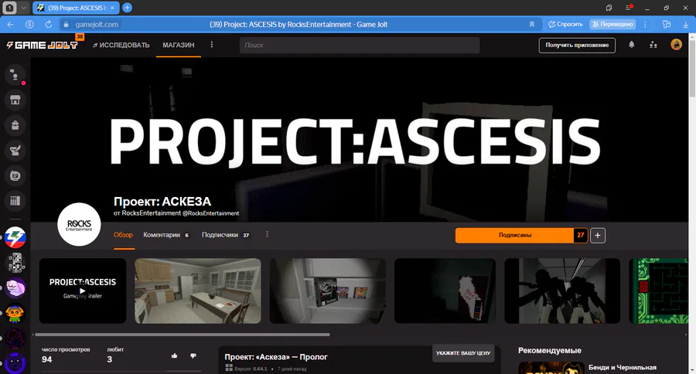696x374 pixels.
Task: Open the kitchen screenshot thumbnail
Action: 198,291
